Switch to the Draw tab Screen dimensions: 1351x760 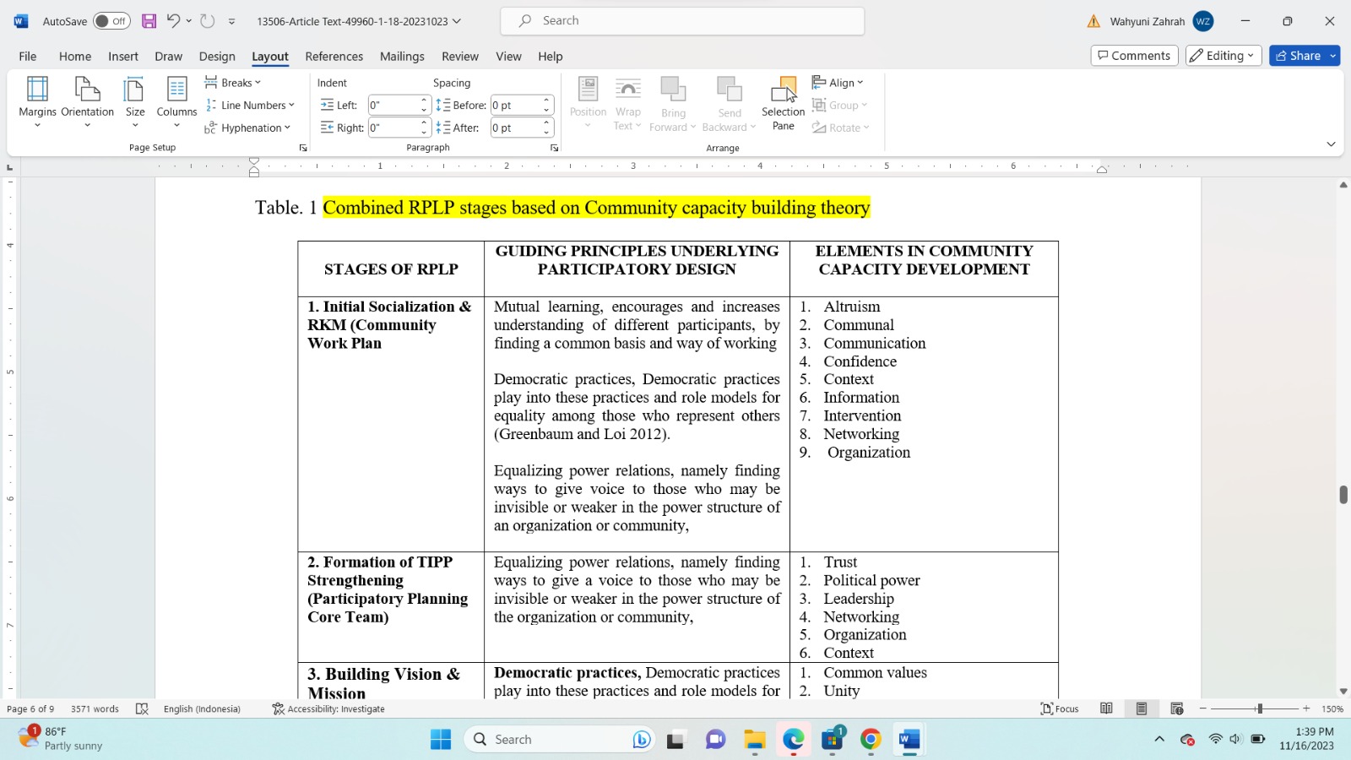pyautogui.click(x=169, y=57)
